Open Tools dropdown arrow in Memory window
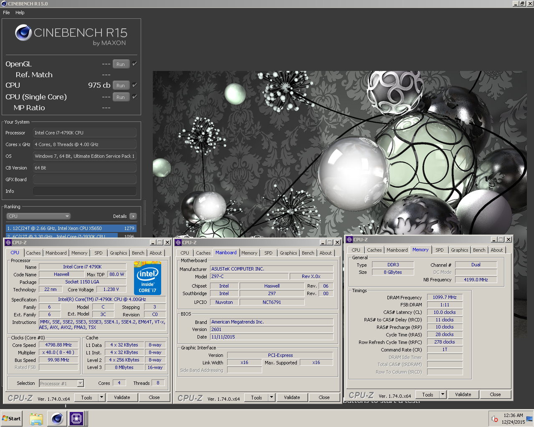Screen dimensions: 534x427 [x=443, y=394]
